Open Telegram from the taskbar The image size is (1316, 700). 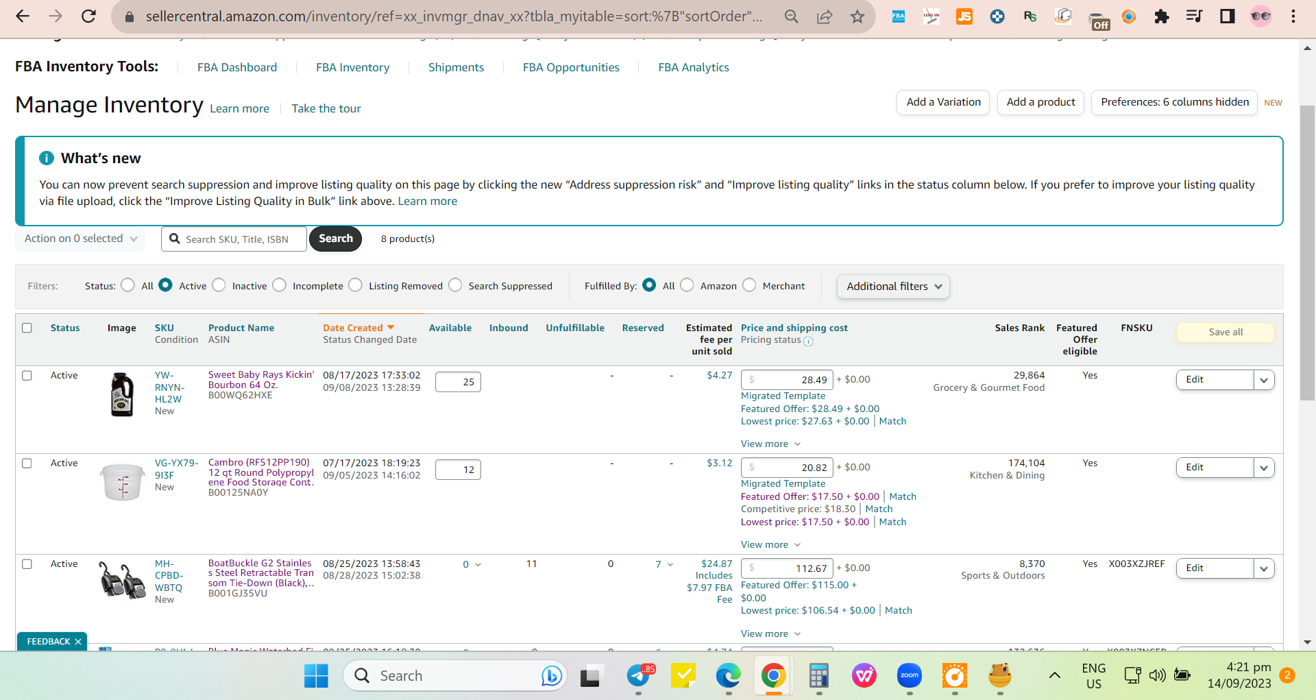coord(638,676)
